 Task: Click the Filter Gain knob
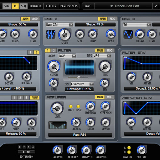(x=54, y=83)
